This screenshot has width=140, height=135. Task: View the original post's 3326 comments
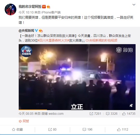pos(112,114)
